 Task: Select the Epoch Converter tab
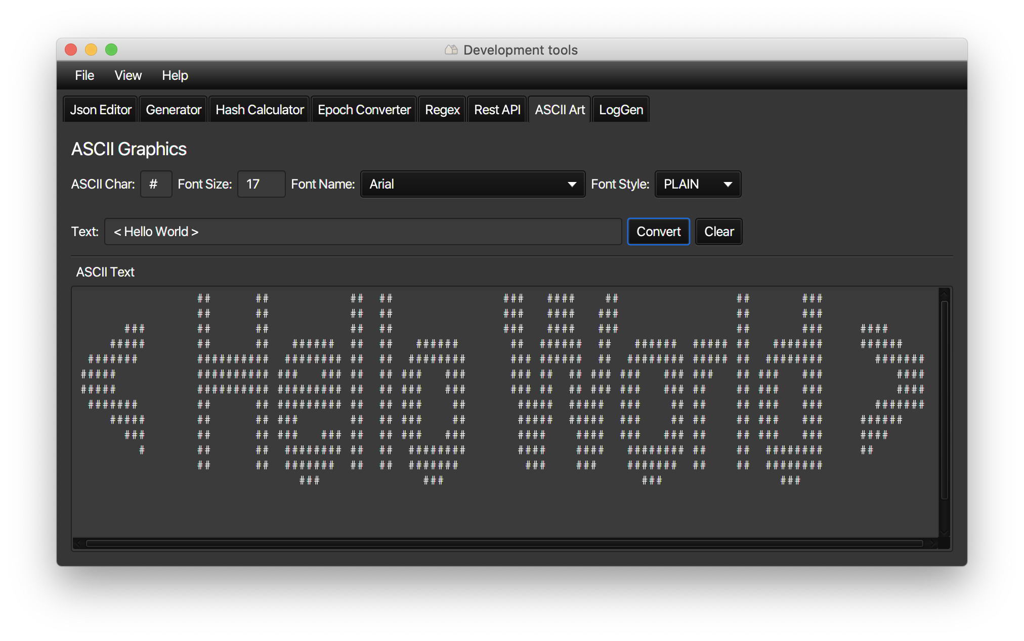pyautogui.click(x=364, y=110)
